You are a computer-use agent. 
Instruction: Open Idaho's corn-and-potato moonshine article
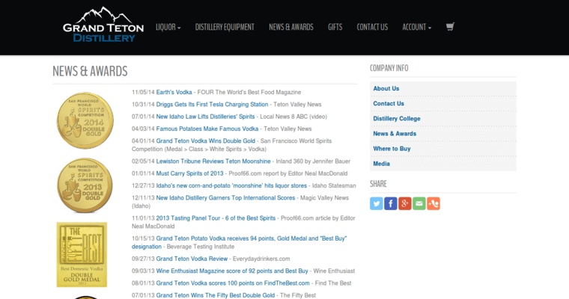tap(231, 185)
